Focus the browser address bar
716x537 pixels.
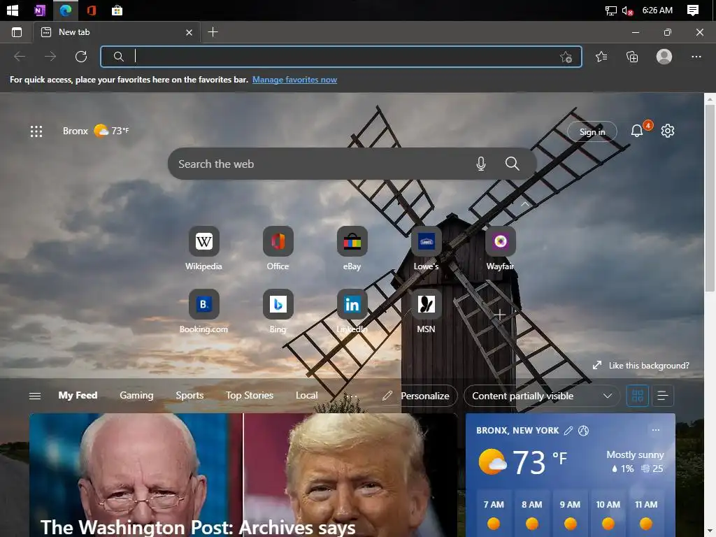click(341, 57)
